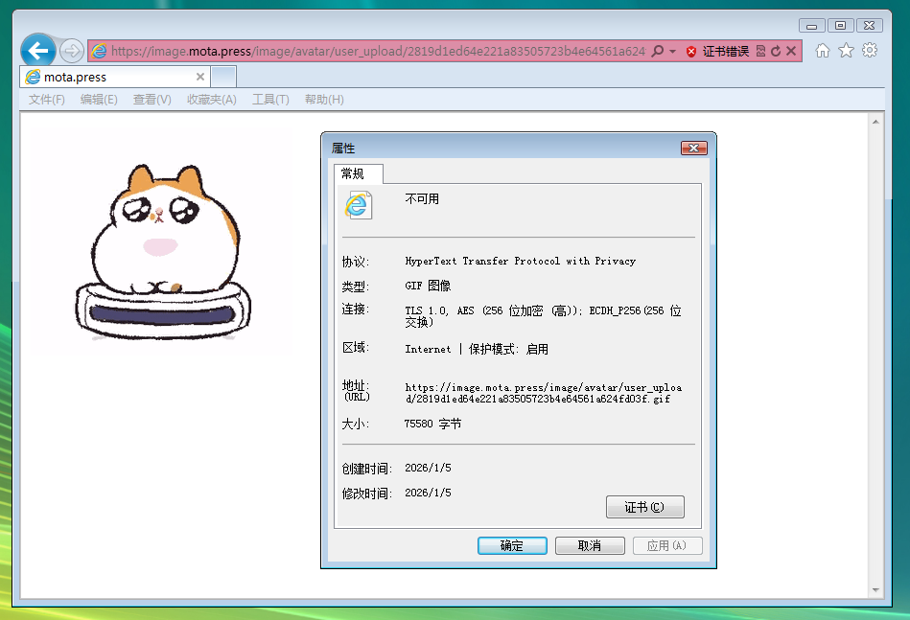Screen dimensions: 910x620
Task: Refresh the page with reload icon
Action: tap(776, 51)
